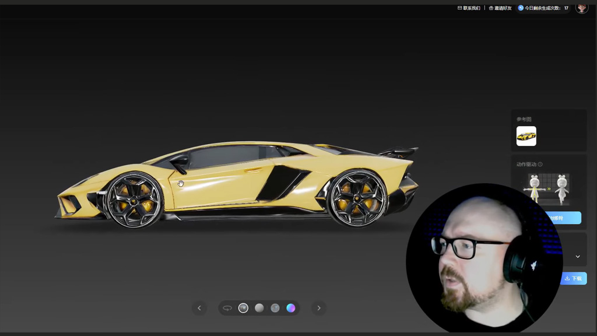Viewport: 597px width, 336px height.
Task: Click the info icon next to 动作驱动
Action: (540, 164)
